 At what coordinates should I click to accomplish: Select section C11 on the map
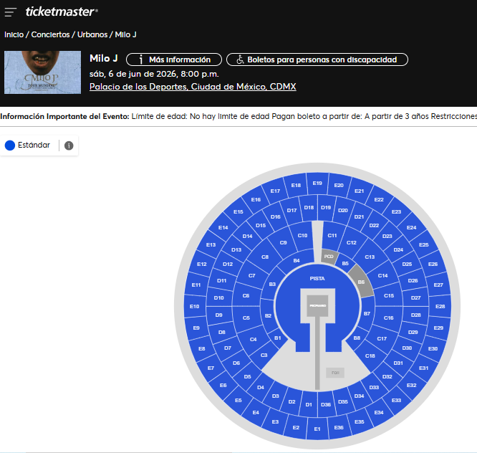(332, 235)
